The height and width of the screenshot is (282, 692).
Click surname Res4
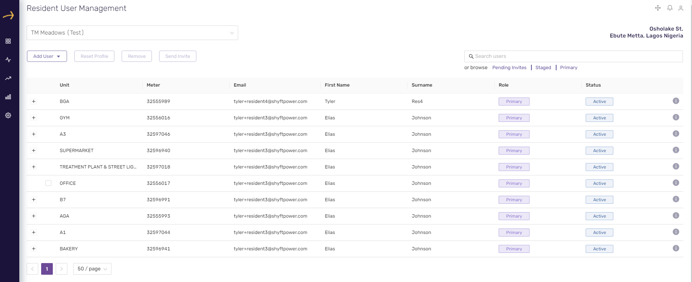pyautogui.click(x=417, y=102)
